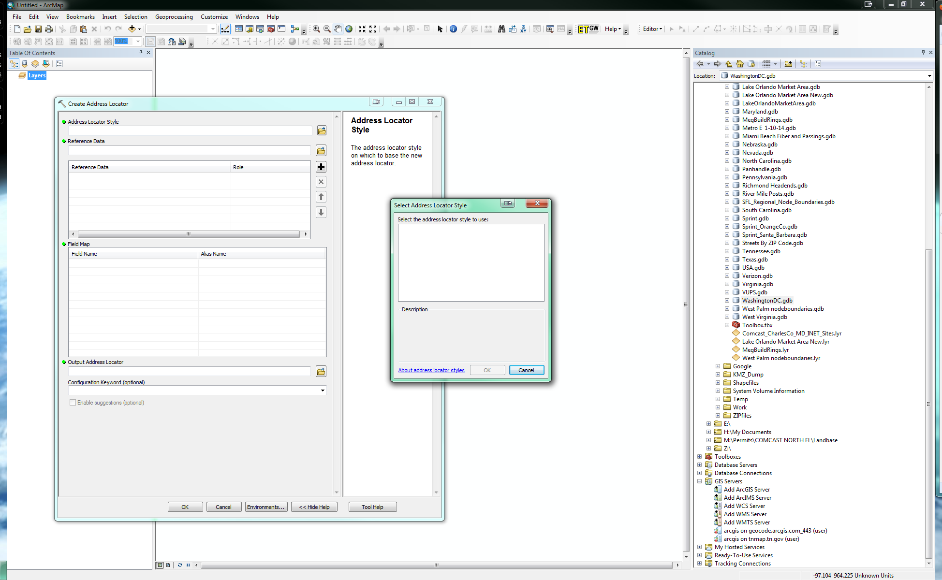Image resolution: width=942 pixels, height=580 pixels.
Task: Click About address locator styles link
Action: coord(431,370)
